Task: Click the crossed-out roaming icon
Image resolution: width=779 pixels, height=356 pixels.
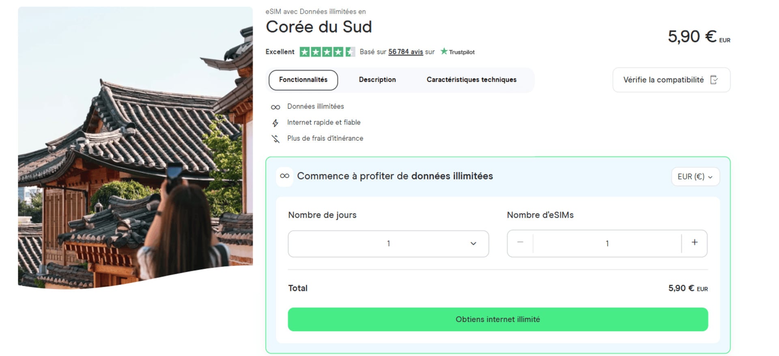Action: [x=275, y=138]
